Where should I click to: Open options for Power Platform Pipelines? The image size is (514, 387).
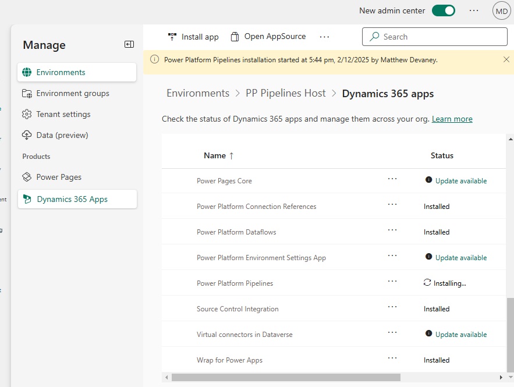click(392, 281)
